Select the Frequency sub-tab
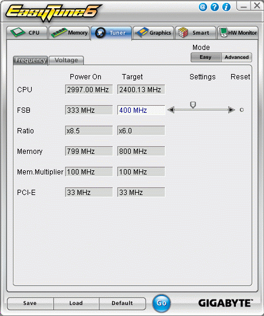The image size is (264, 316). (x=31, y=60)
